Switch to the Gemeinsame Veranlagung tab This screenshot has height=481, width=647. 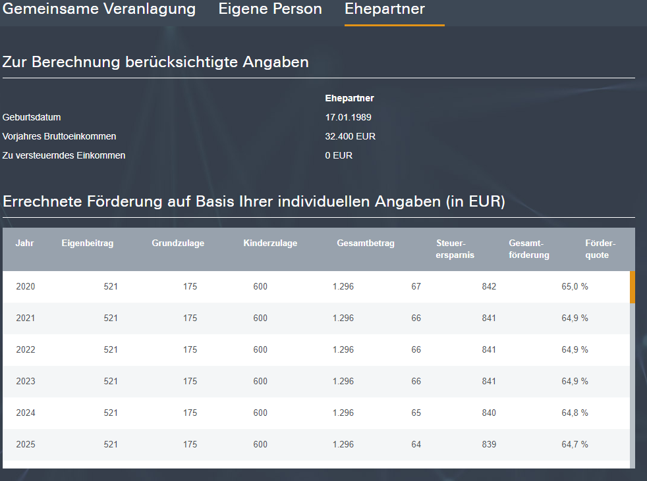[x=99, y=9]
